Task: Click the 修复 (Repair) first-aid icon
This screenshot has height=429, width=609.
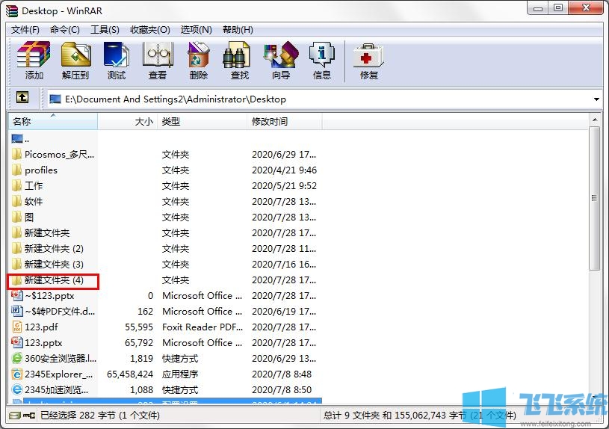Action: 369,60
